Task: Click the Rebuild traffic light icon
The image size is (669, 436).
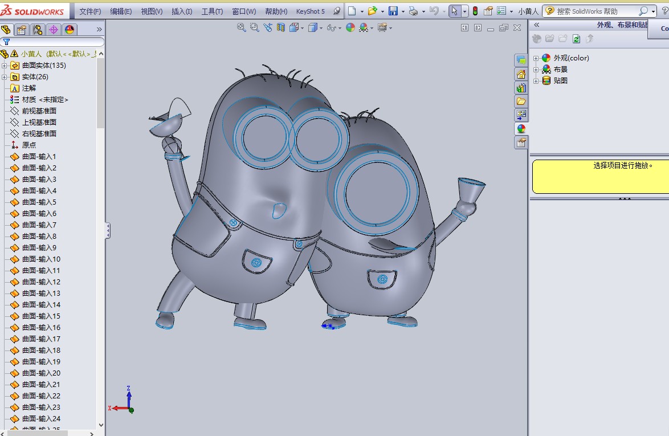Action: (x=475, y=11)
